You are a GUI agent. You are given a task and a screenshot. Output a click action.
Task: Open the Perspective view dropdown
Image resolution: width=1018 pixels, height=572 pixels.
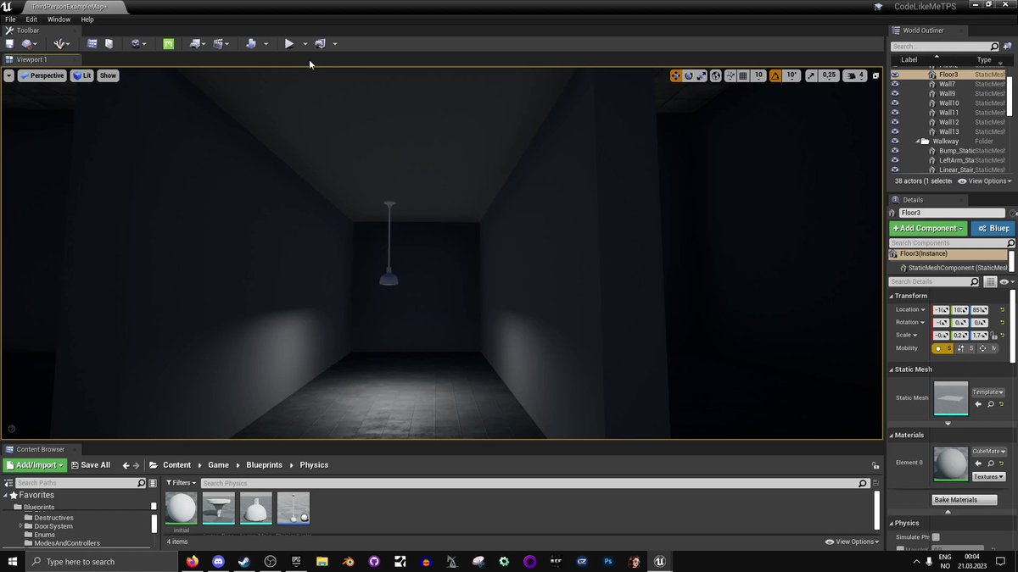click(x=42, y=75)
